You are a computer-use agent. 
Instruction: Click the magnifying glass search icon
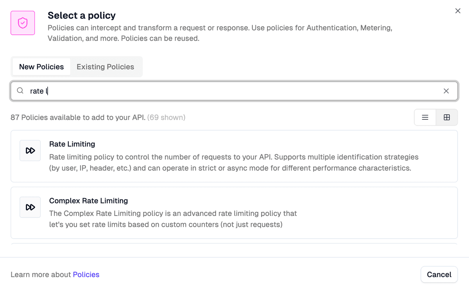pyautogui.click(x=20, y=90)
